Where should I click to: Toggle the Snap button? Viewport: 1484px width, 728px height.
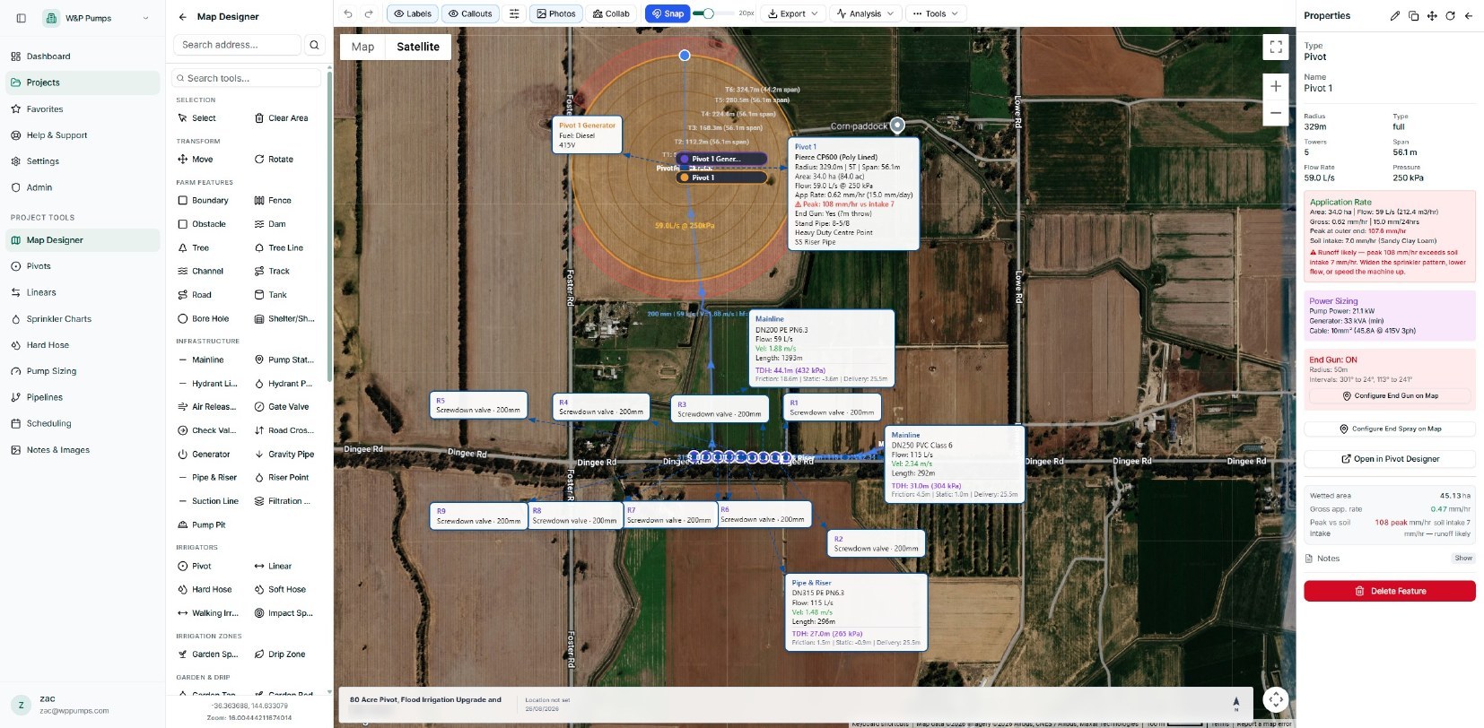(x=668, y=13)
